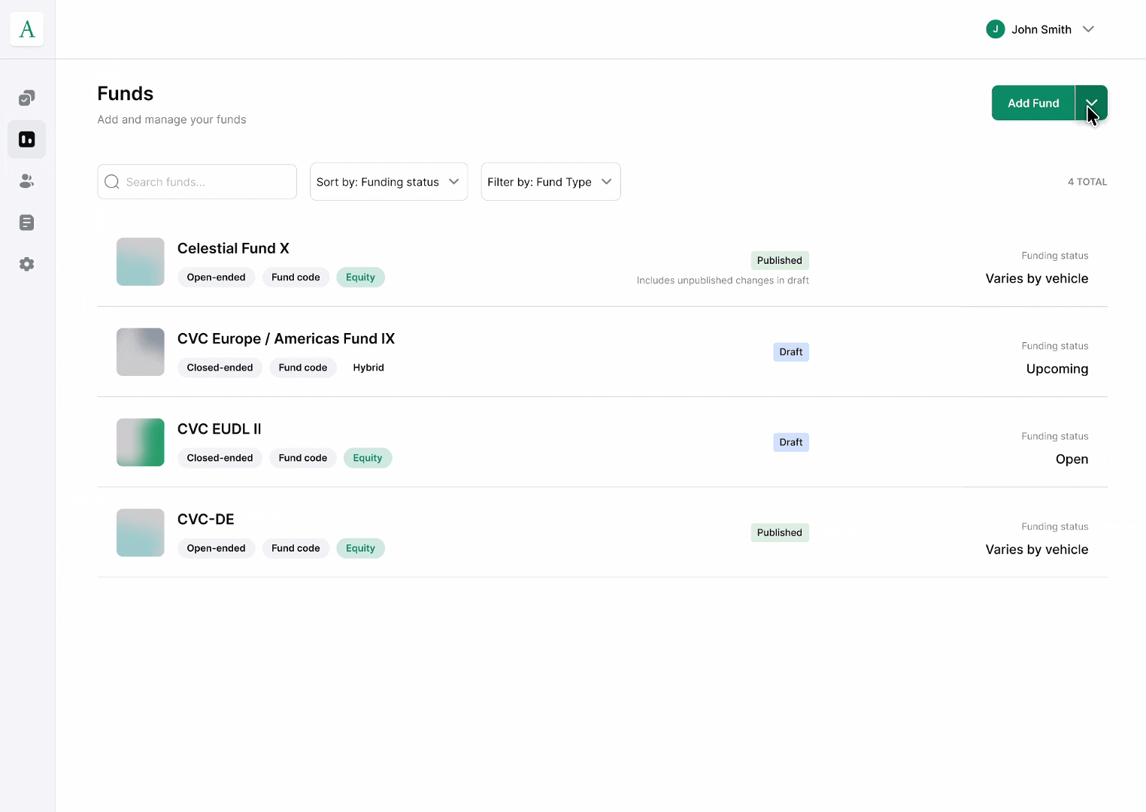The width and height of the screenshot is (1146, 812).
Task: Click the CVC-DE title
Action: click(206, 519)
